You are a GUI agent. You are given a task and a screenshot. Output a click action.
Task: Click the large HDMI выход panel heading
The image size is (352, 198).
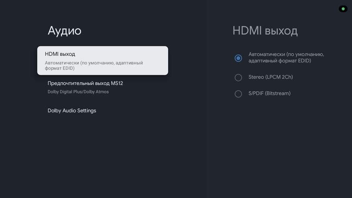point(265,31)
